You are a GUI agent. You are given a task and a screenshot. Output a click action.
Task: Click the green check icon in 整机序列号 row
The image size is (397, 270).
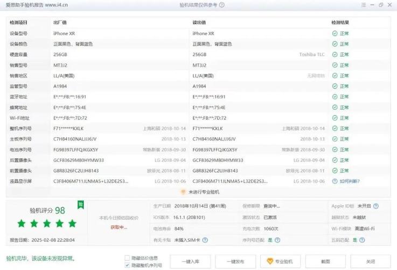(x=335, y=129)
